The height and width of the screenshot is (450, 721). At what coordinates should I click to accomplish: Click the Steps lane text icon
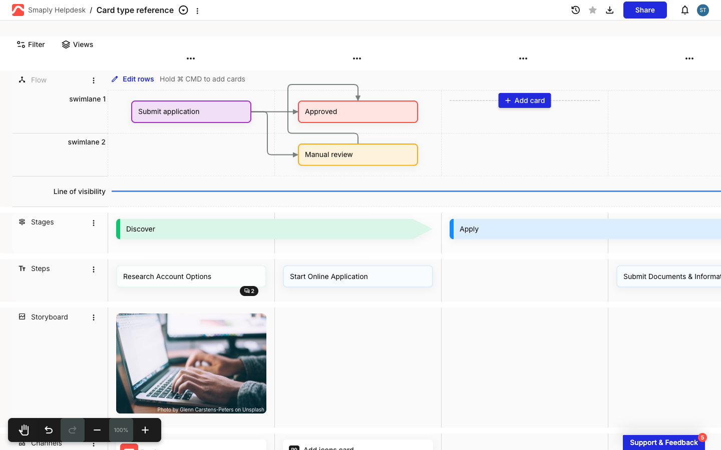point(22,268)
